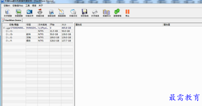Image resolution: width=202 pixels, height=106 pixels.
Task: Click the 开始 column header
Action: coord(55,25)
